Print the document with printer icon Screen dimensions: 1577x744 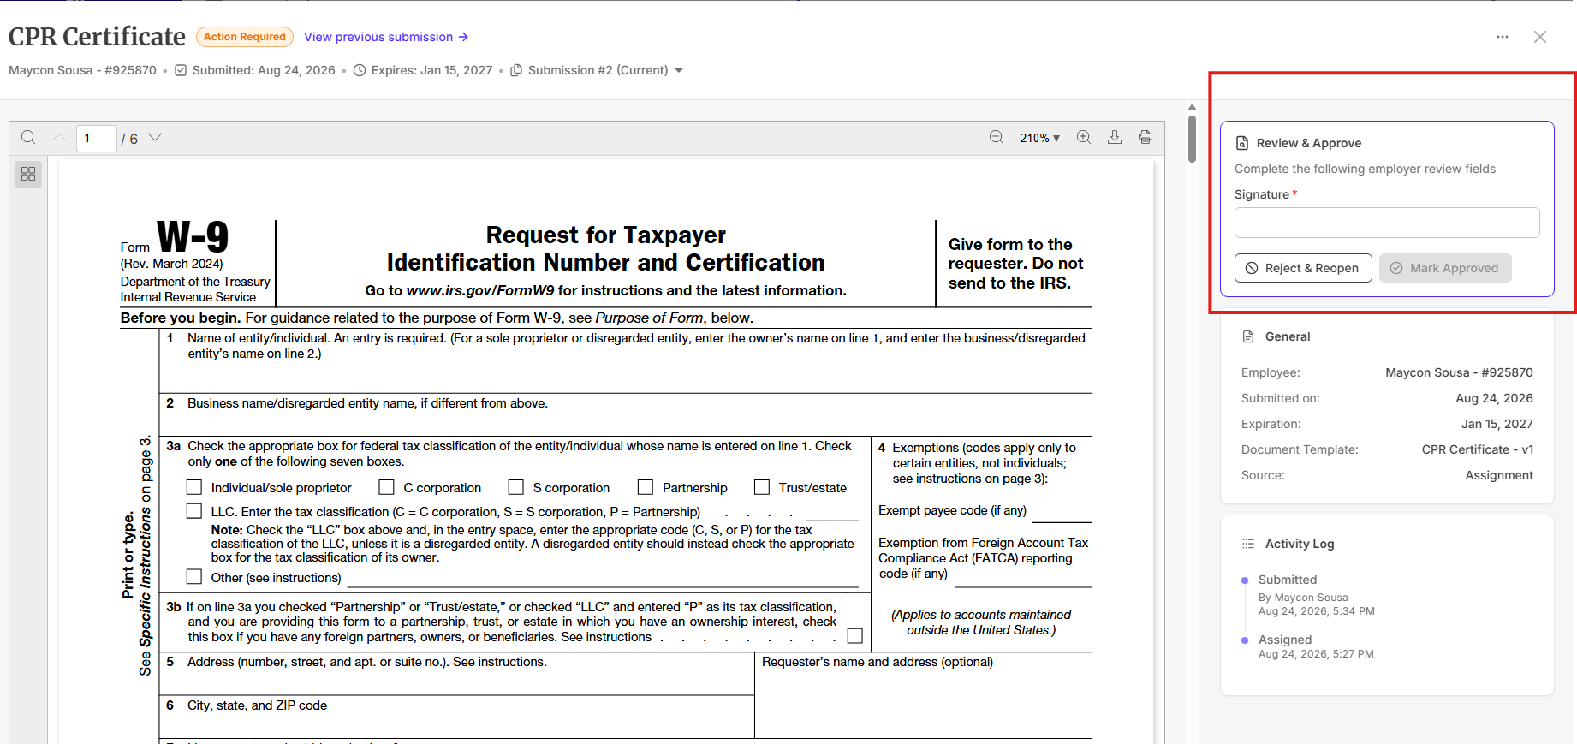tap(1146, 137)
